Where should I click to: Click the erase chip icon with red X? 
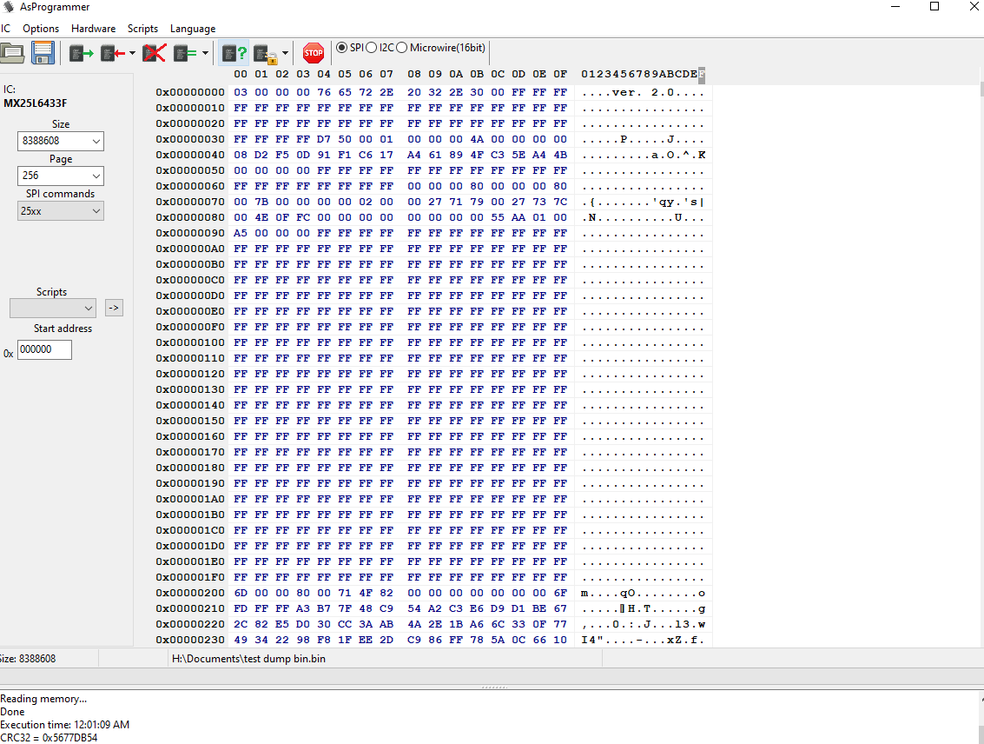[155, 54]
